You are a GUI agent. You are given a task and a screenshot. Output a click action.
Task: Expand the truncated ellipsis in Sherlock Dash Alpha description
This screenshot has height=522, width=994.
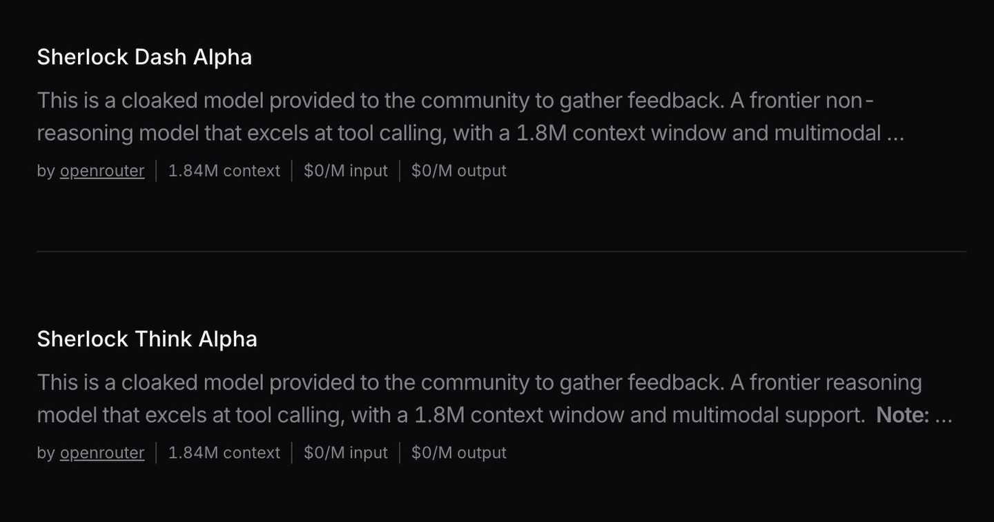(x=895, y=133)
